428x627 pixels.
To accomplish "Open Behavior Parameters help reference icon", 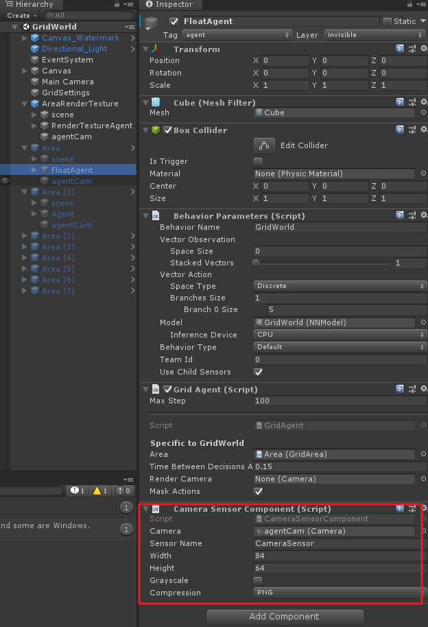I will 399,215.
